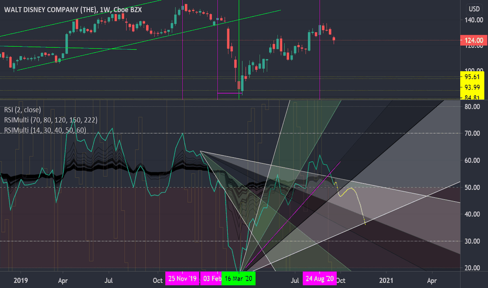Image resolution: width=488 pixels, height=288 pixels.
Task: Click the 24 Aug '20 date marker
Action: [319, 279]
